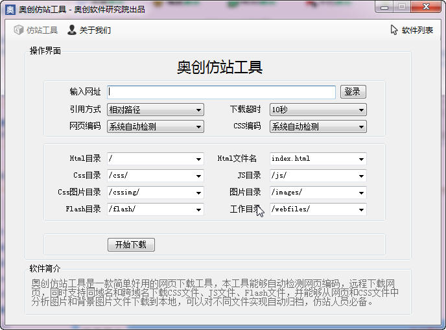The image size is (446, 330).
Task: Click the 关于我们 person icon
Action: (72, 30)
